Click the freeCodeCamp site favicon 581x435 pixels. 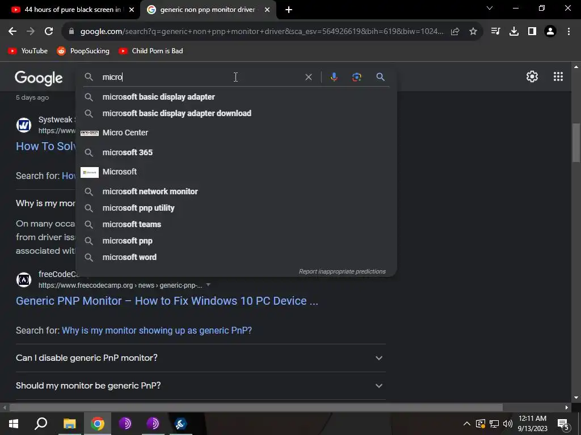tap(24, 280)
